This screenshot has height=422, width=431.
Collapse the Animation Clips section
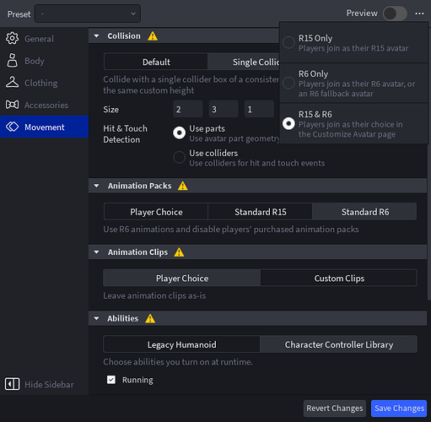96,252
